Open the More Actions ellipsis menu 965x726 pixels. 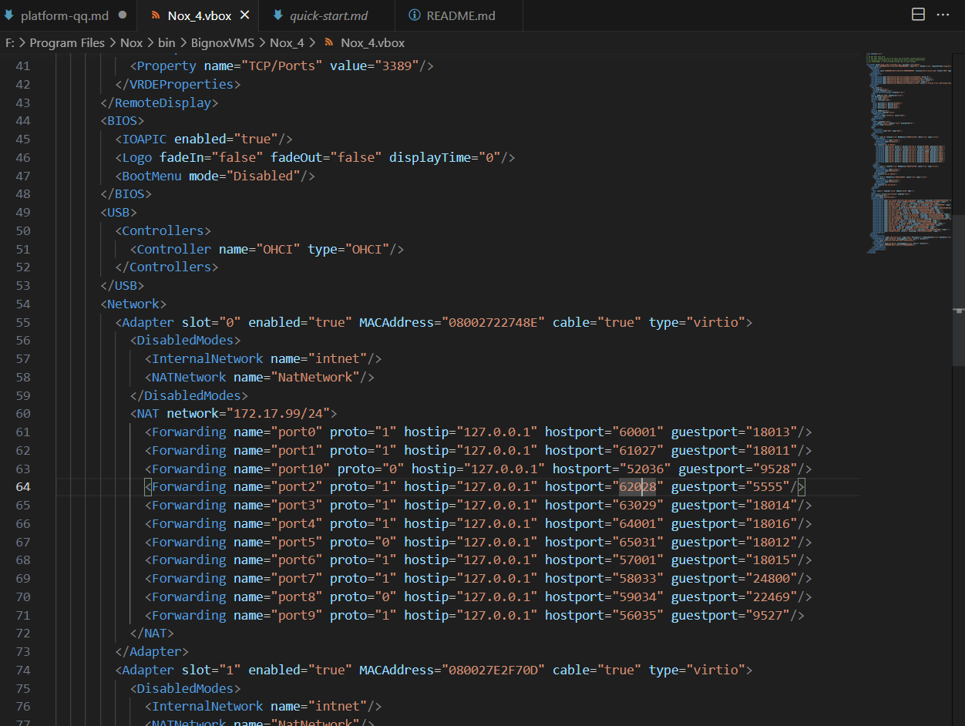click(943, 15)
